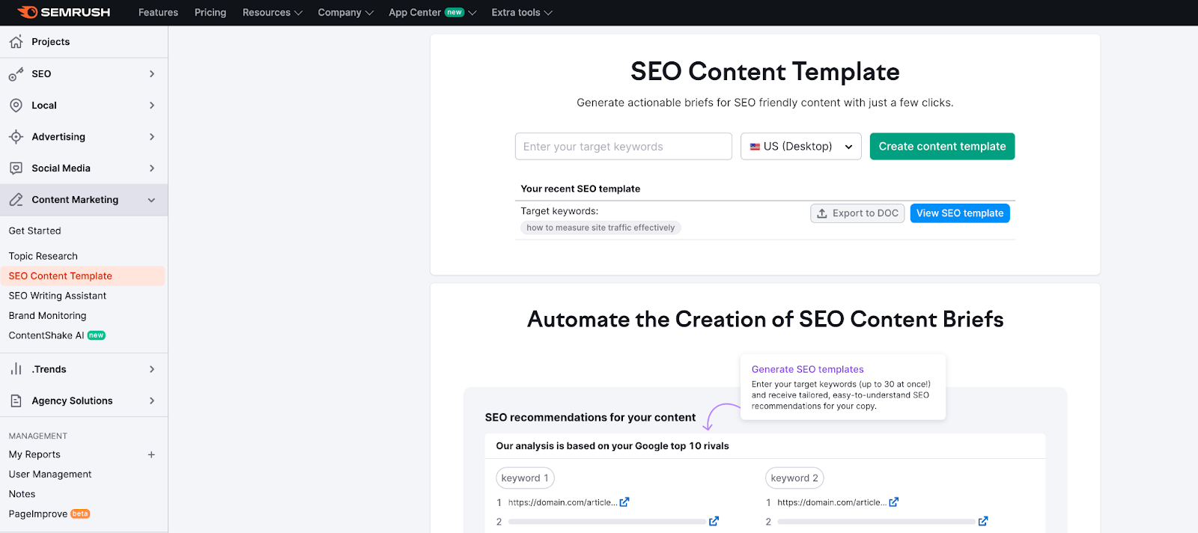Click the Local map pin icon
This screenshot has height=533, width=1198.
tap(16, 106)
